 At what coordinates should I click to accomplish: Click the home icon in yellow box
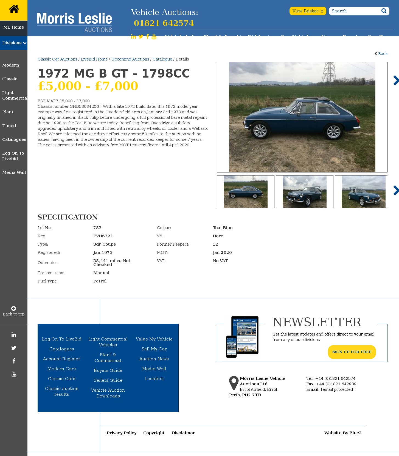tap(14, 9)
